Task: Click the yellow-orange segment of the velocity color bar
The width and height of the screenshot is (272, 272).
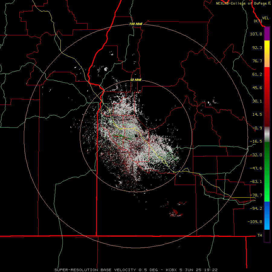Action: 267,54
